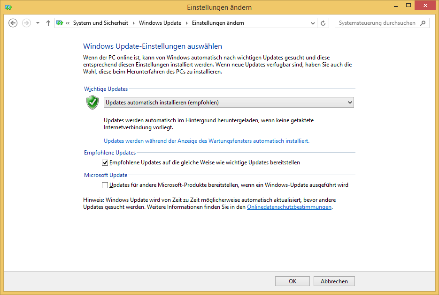Screen dimensions: 439x295
Task: Click the window icon in title bar
Action: click(x=8, y=7)
